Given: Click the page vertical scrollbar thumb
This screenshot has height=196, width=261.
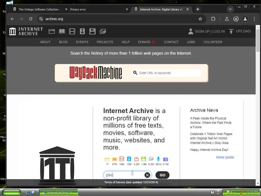Looking at the screenshot, I should [x=258, y=41].
